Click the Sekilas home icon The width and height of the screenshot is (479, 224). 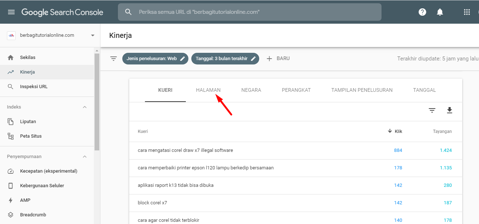11,58
